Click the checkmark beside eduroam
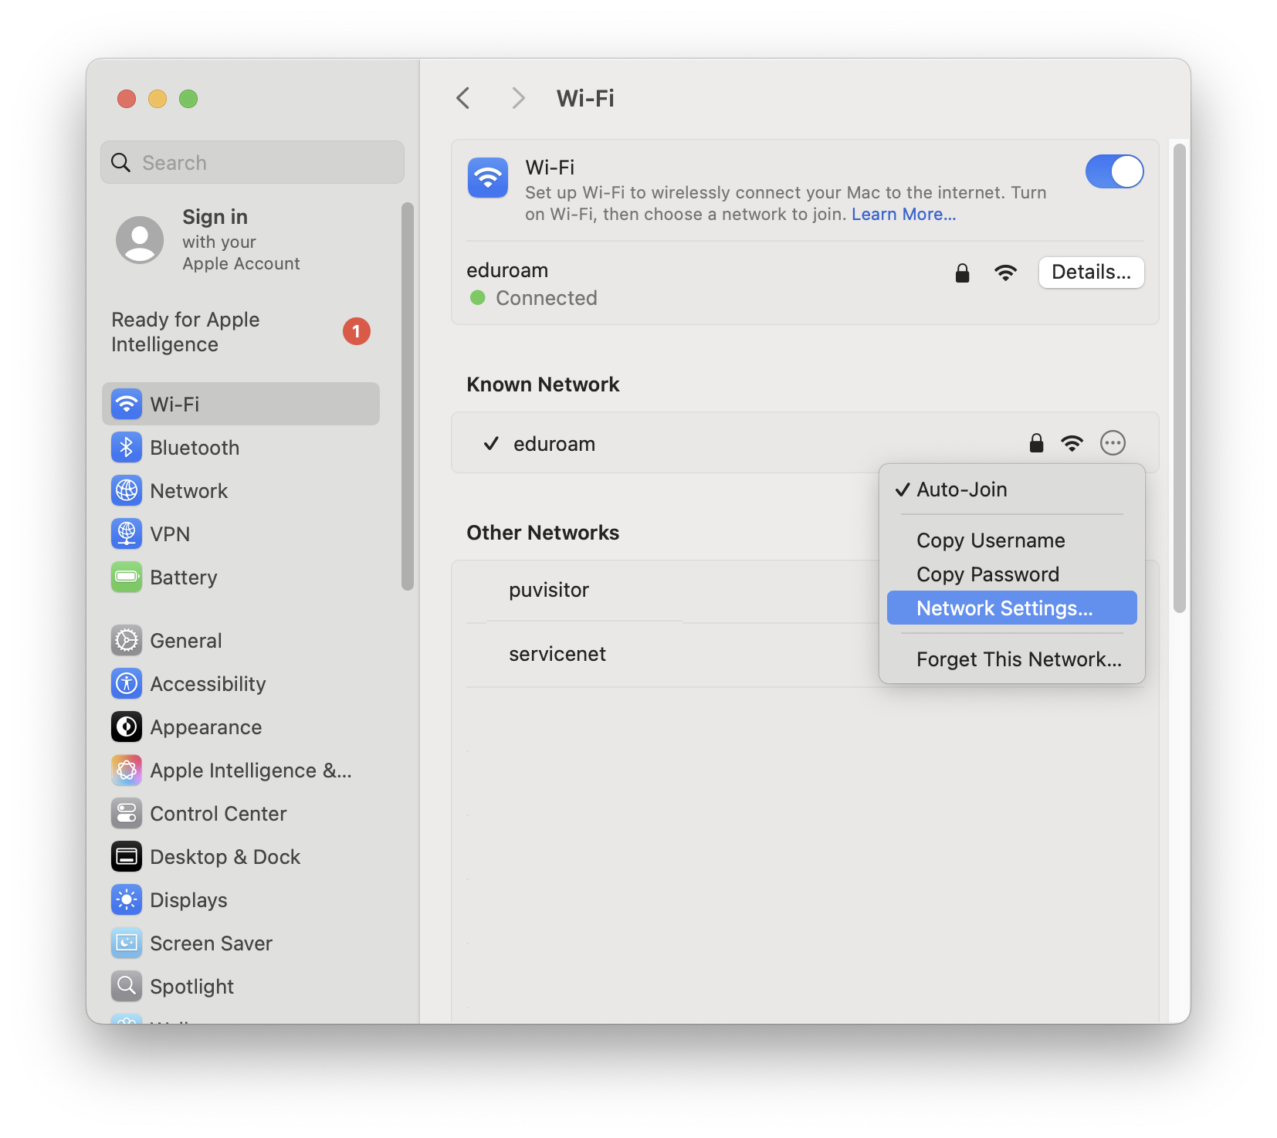Image resolution: width=1277 pixels, height=1138 pixels. pos(491,444)
